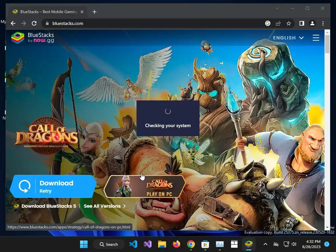Click the Call of Dragons Play on PC banner
The width and height of the screenshot is (336, 252).
pyautogui.click(x=145, y=186)
